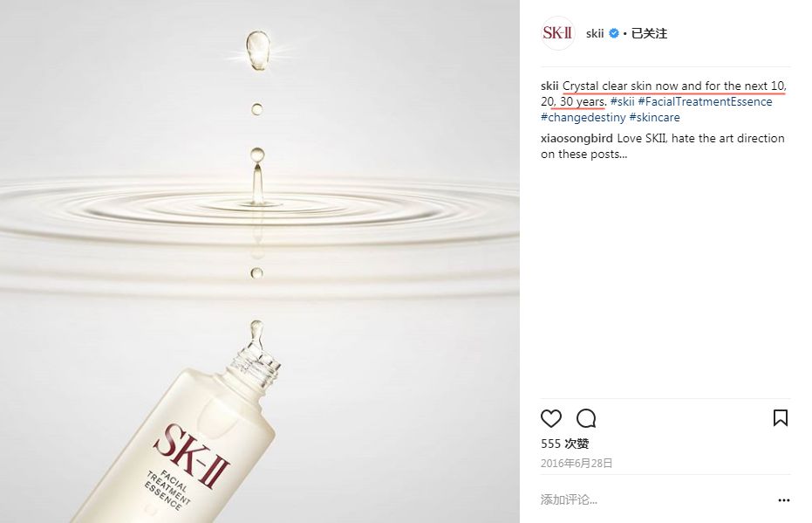Open the #skincare hashtag
The height and width of the screenshot is (523, 812).
654,117
